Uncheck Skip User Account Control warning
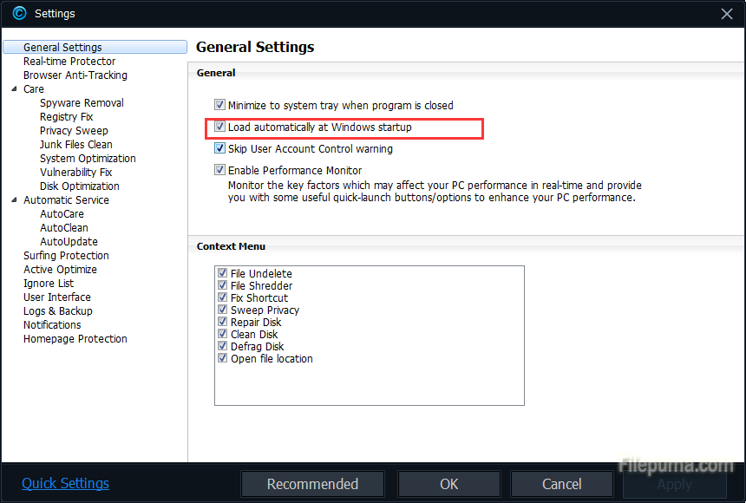The image size is (746, 503). tap(220, 149)
